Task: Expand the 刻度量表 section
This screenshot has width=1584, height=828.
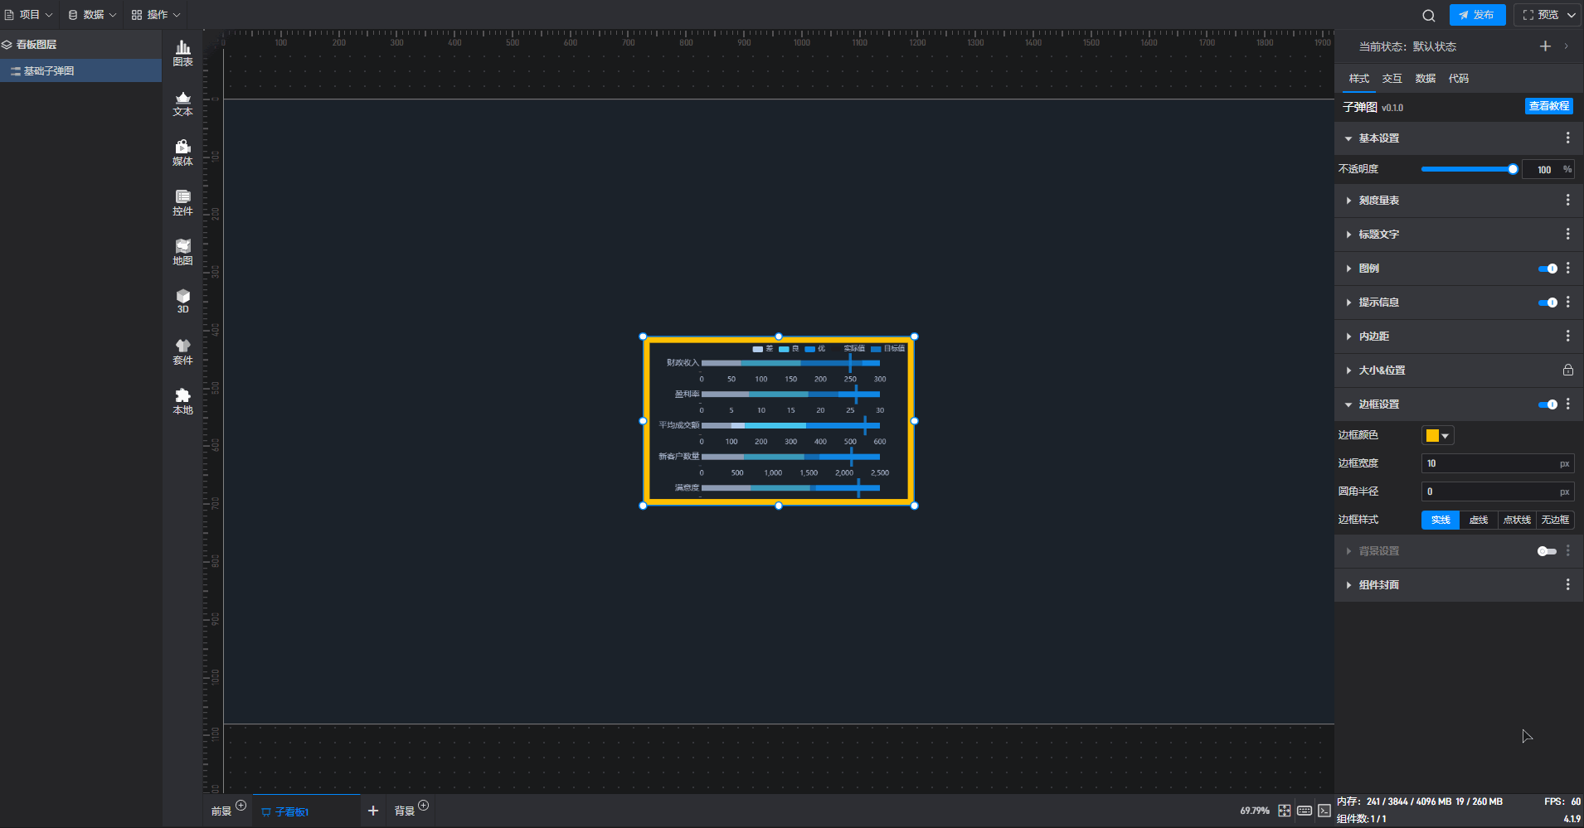Action: pyautogui.click(x=1378, y=201)
